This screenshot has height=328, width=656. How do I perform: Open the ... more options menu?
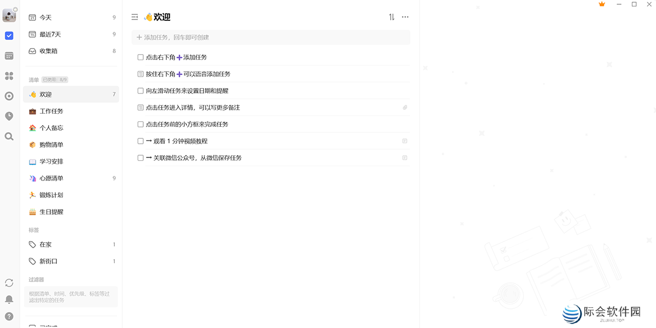pyautogui.click(x=405, y=17)
